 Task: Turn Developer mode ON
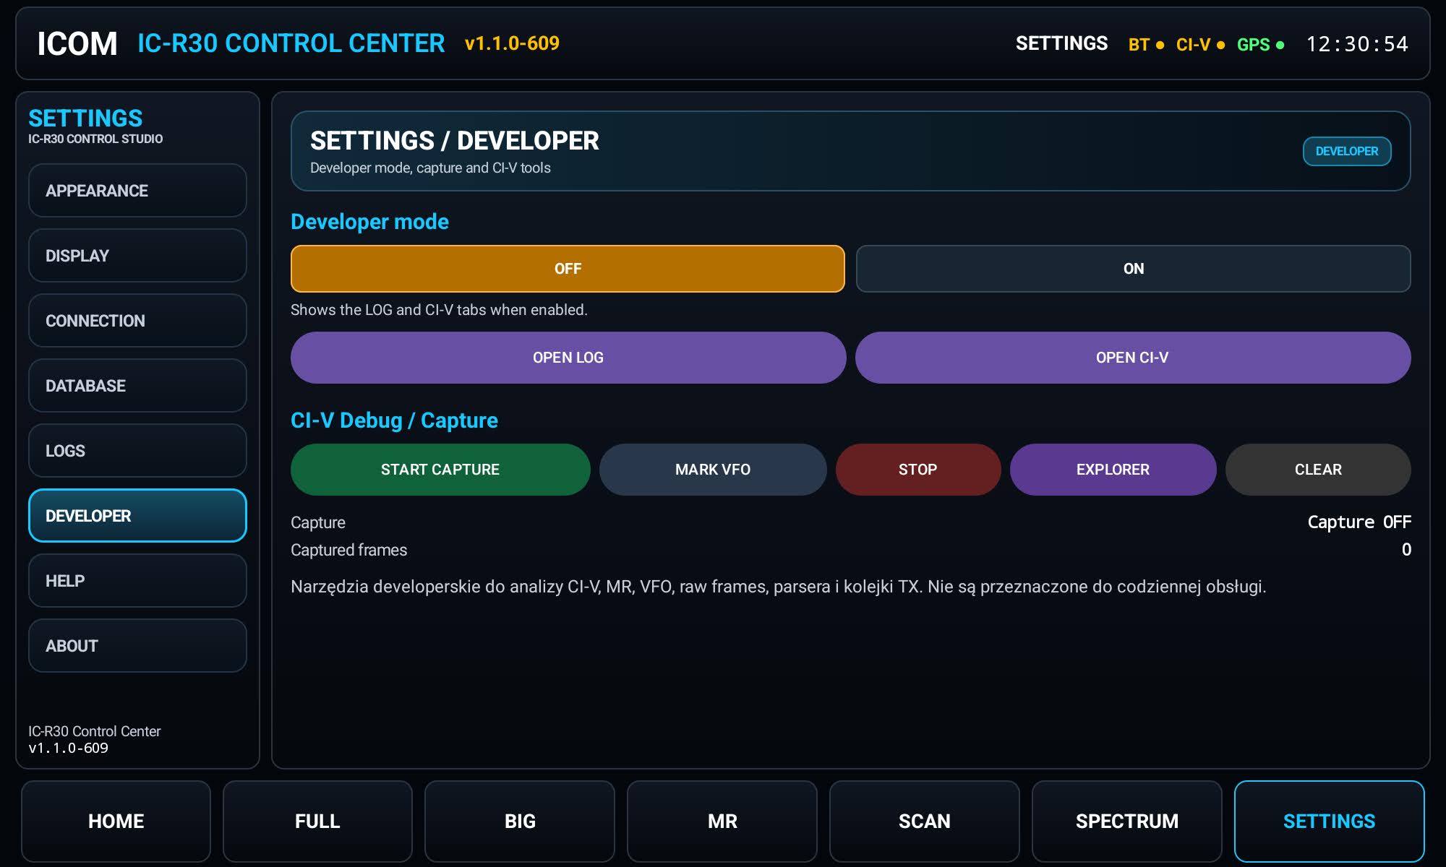pyautogui.click(x=1133, y=269)
